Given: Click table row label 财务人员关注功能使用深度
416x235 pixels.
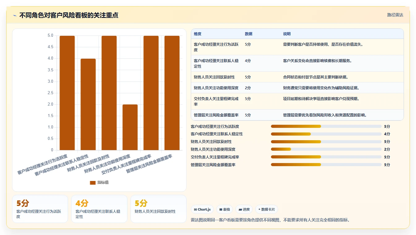Looking at the screenshot, I should [x=216, y=88].
